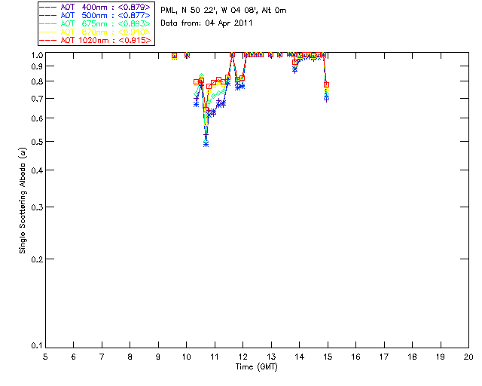Click the PML station location title text
This screenshot has height=386, width=482.
[224, 11]
